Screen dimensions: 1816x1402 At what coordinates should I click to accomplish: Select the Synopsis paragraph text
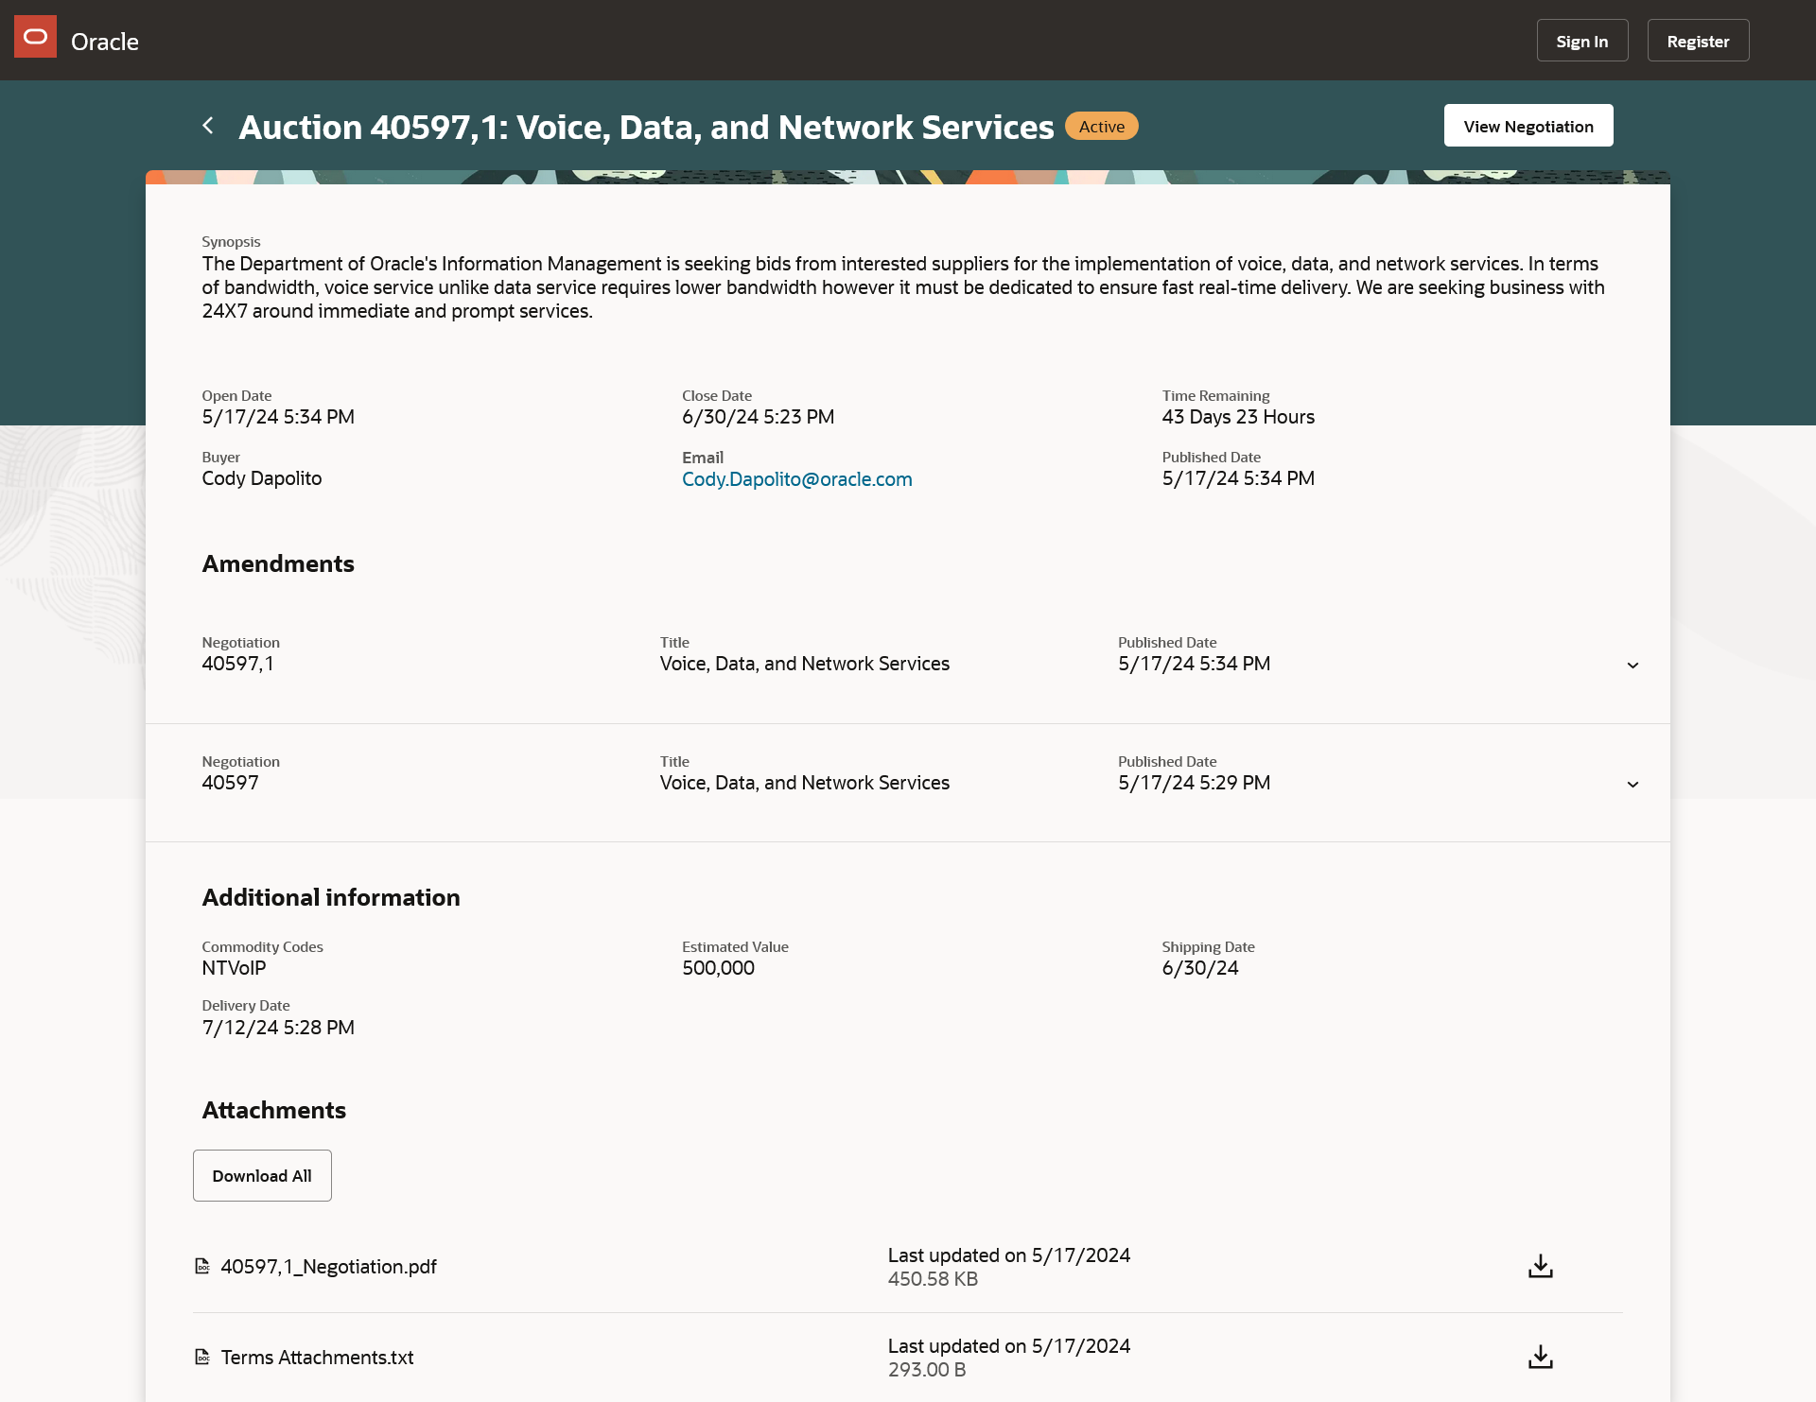point(903,287)
